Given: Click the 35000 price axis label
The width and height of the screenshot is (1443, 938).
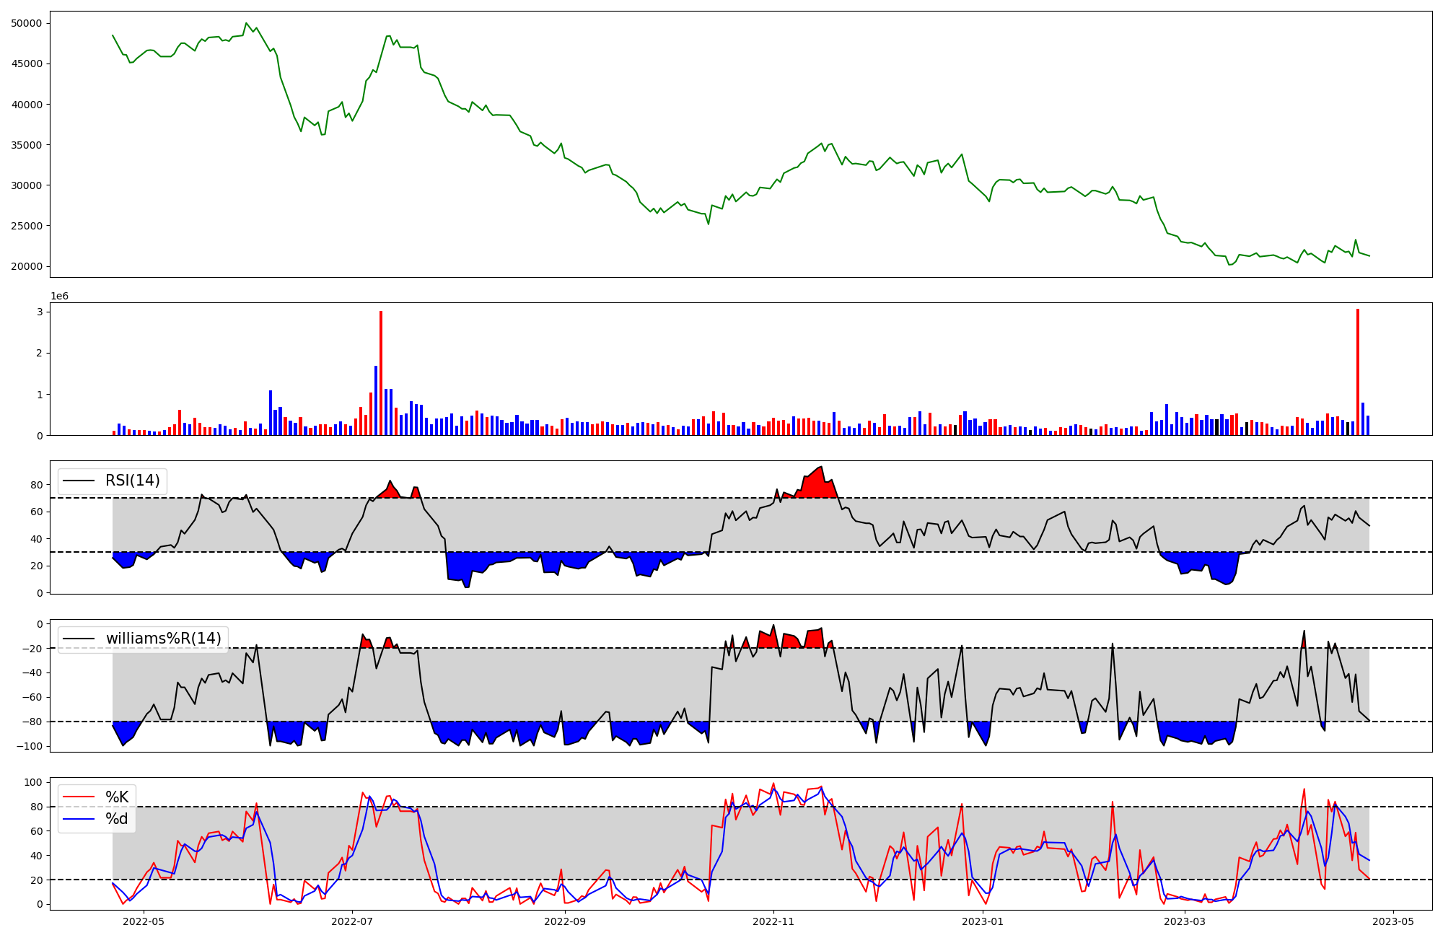Looking at the screenshot, I should [x=27, y=145].
